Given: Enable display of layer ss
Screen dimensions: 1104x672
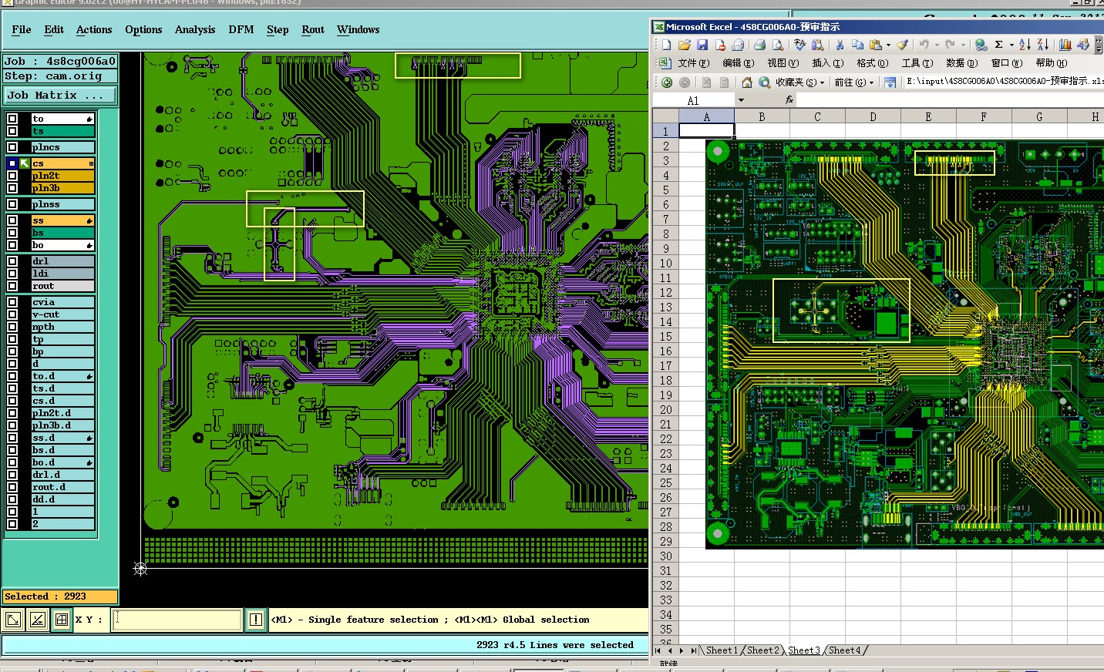Looking at the screenshot, I should coord(12,220).
